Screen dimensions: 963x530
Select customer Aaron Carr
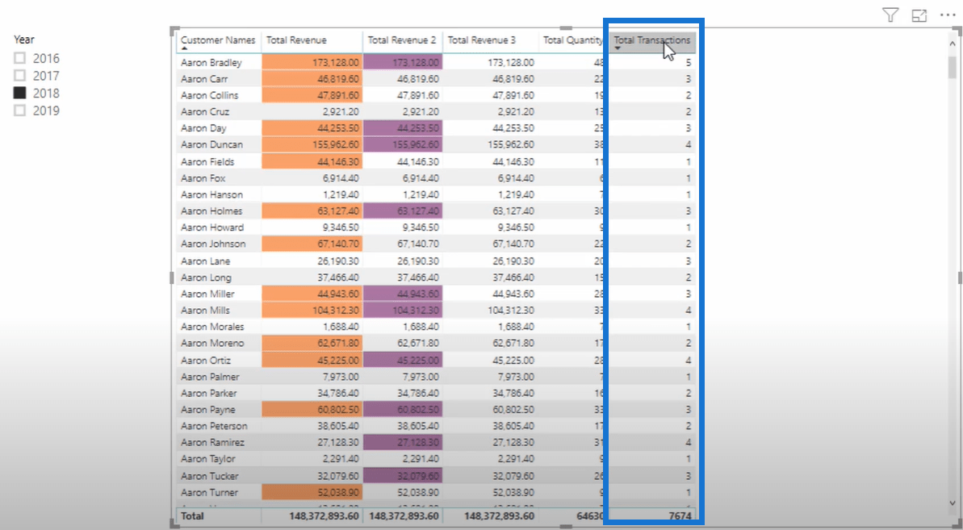point(204,78)
